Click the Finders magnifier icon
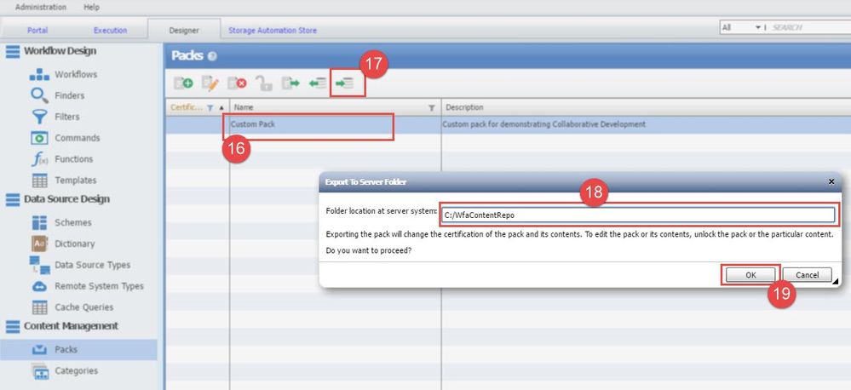 click(x=39, y=95)
